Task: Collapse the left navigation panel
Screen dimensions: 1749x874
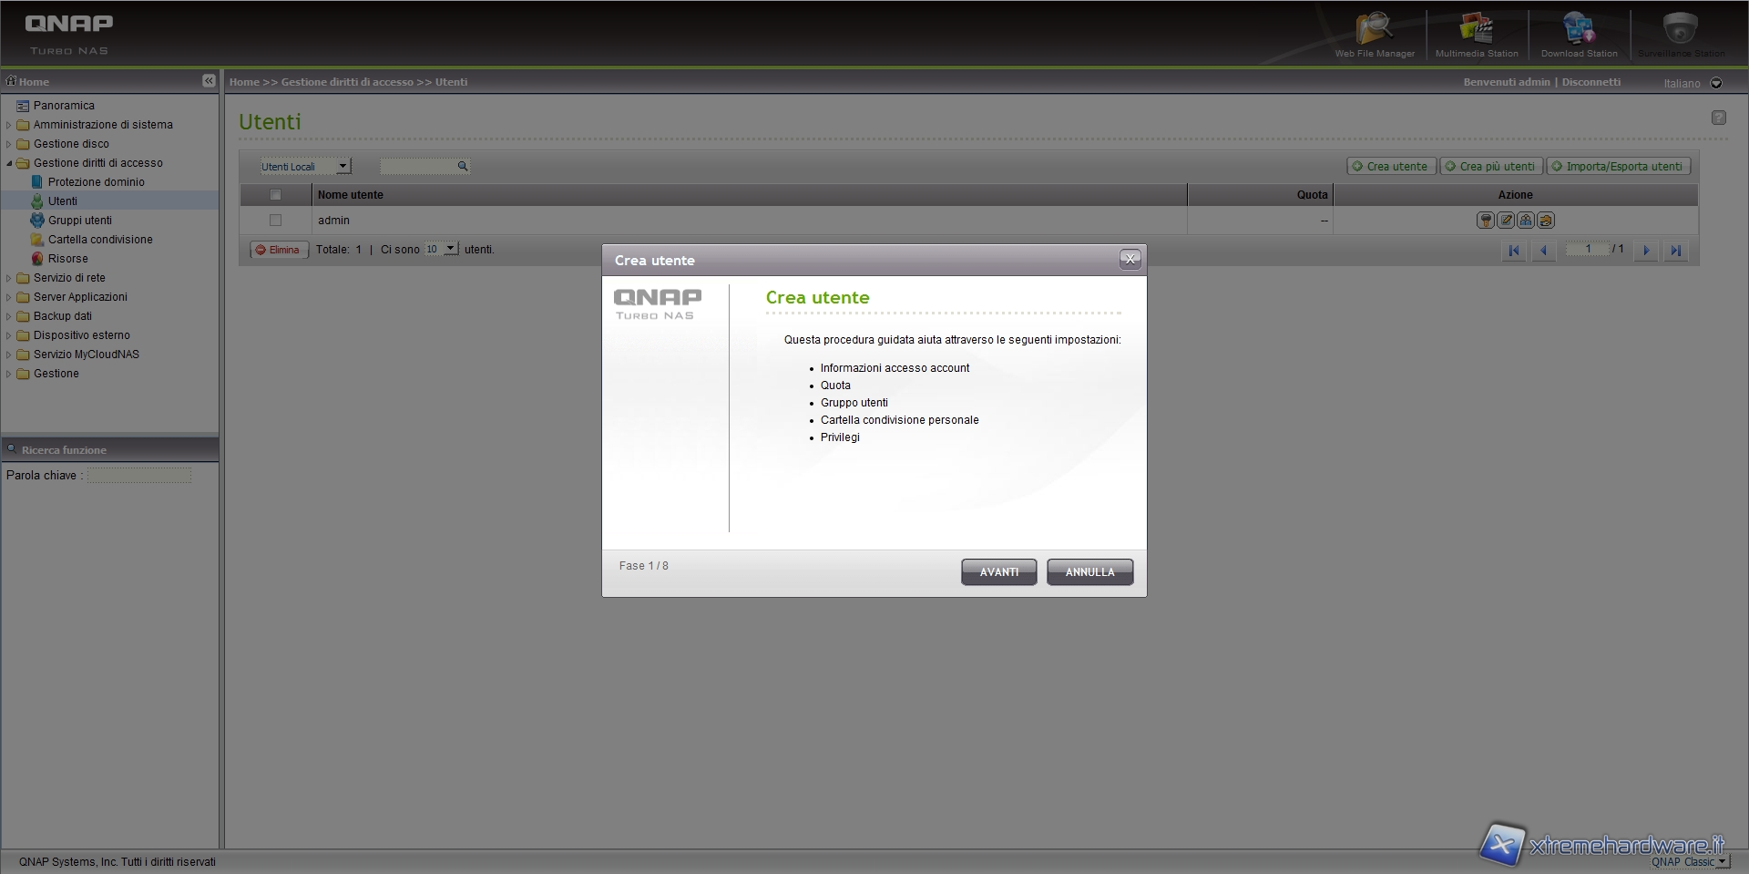Action: 209,81
